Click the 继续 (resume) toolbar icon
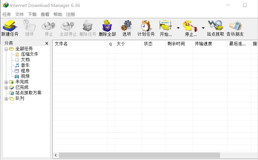The image size is (258, 160). 29,25
